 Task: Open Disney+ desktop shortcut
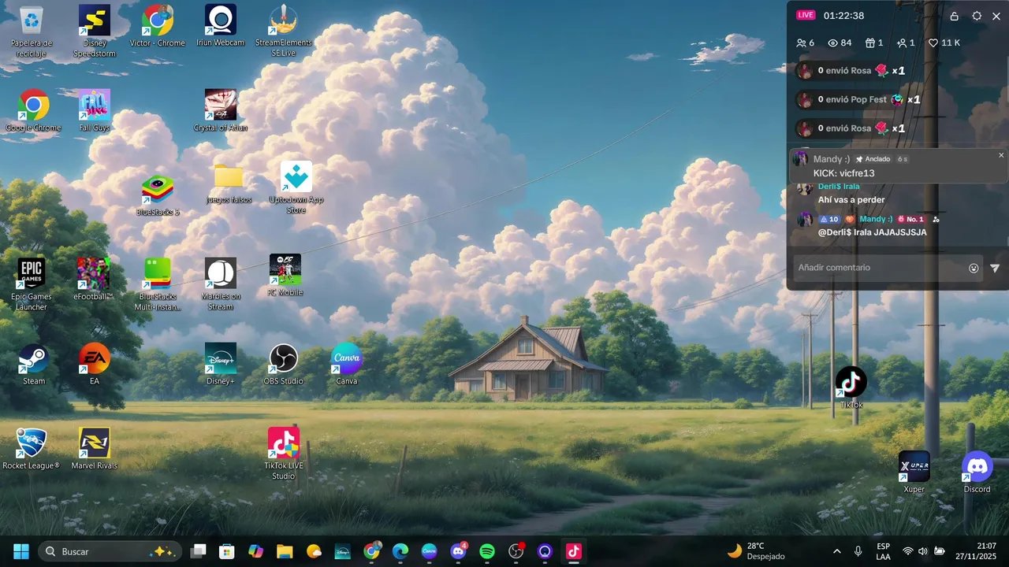[x=221, y=364]
